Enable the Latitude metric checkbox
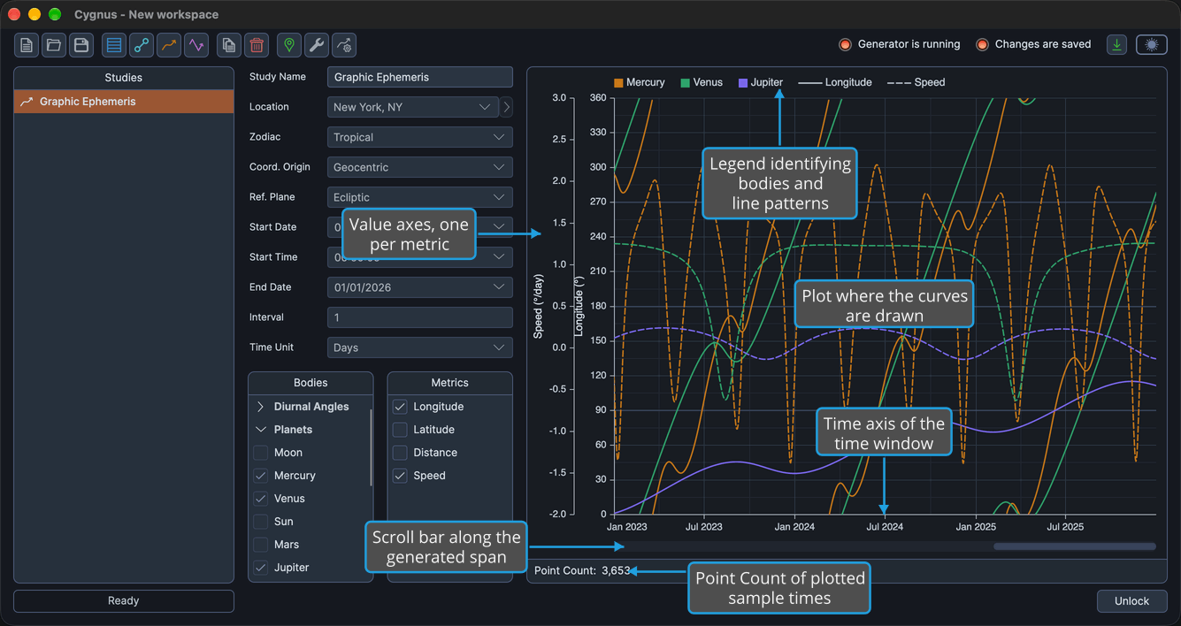Image resolution: width=1181 pixels, height=626 pixels. coord(400,430)
